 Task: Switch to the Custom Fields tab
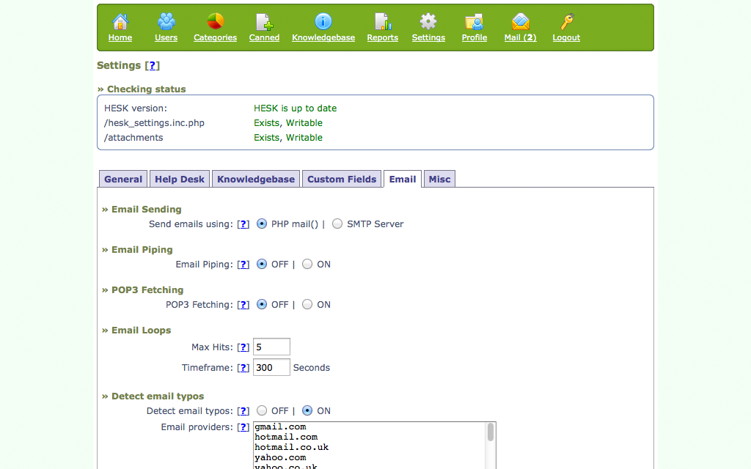(x=342, y=180)
